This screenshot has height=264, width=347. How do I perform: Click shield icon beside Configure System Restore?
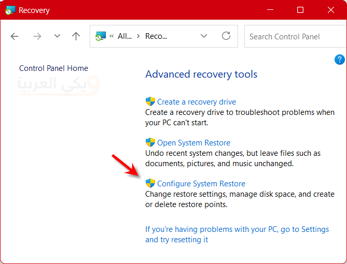[x=150, y=183]
